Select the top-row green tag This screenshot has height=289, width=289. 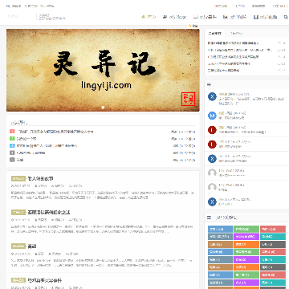click(x=246, y=229)
